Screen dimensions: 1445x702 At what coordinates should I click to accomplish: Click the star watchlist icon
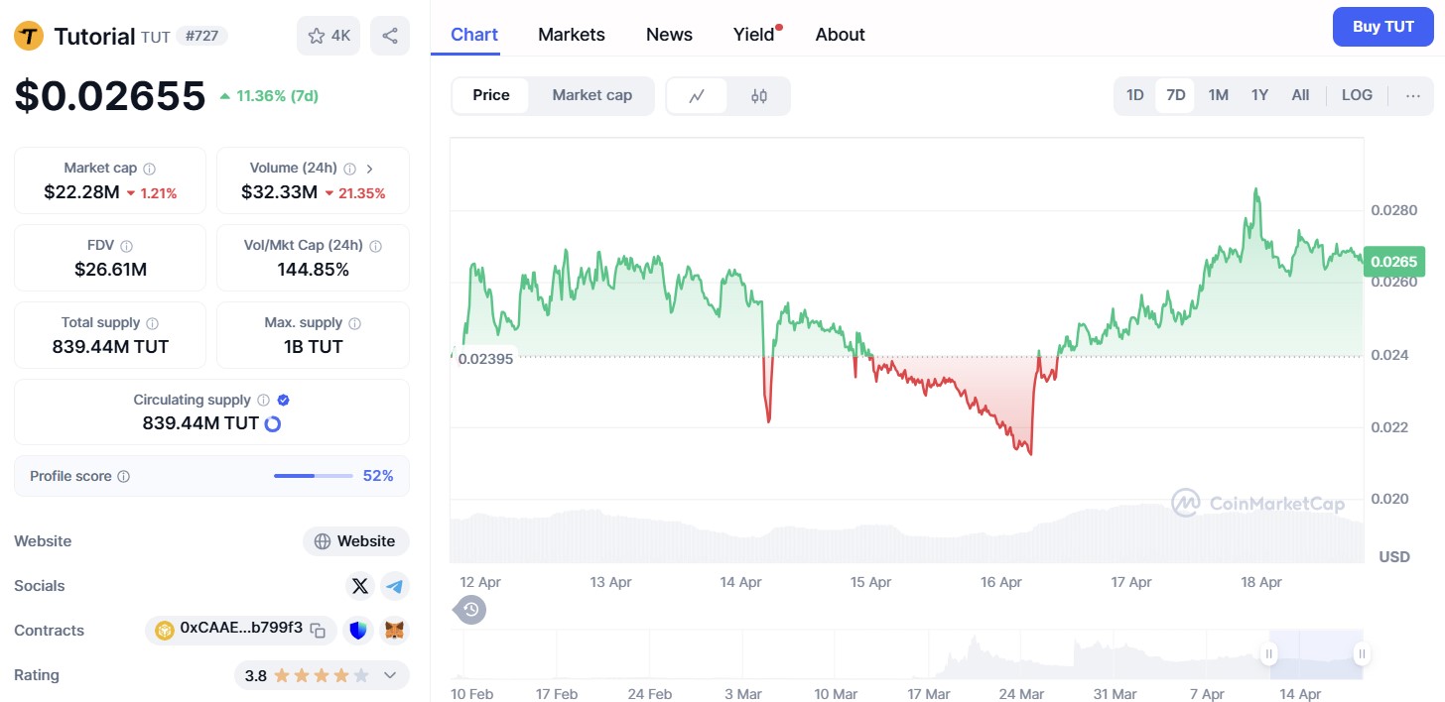tap(317, 36)
